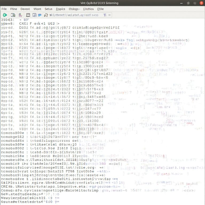Screen dimensions: 205x205
Task: Open the Ftine menu
Action: click(x=14, y=9)
